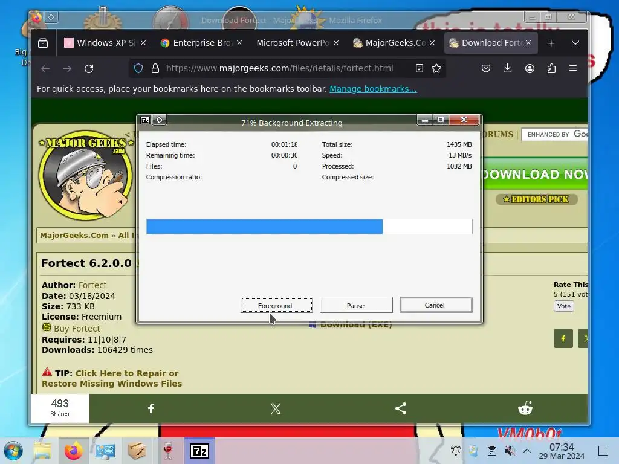Click the Google enhanced search box
619x464 pixels.
555,134
